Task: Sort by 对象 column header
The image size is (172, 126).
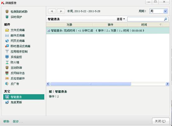Action: pos(69,25)
